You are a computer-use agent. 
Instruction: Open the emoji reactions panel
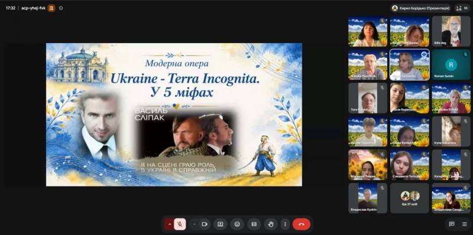coord(237,224)
